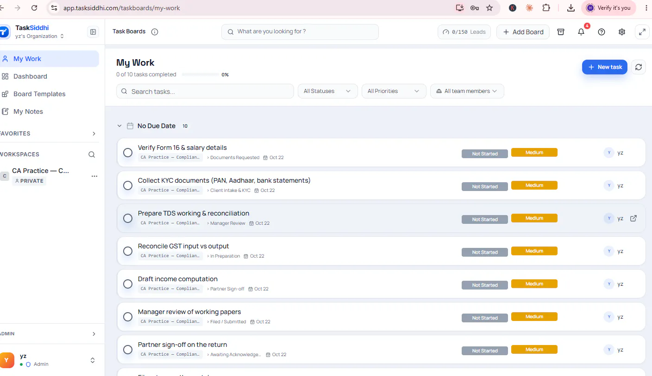Open Board Templates in sidebar
Image resolution: width=652 pixels, height=376 pixels.
[49, 94]
